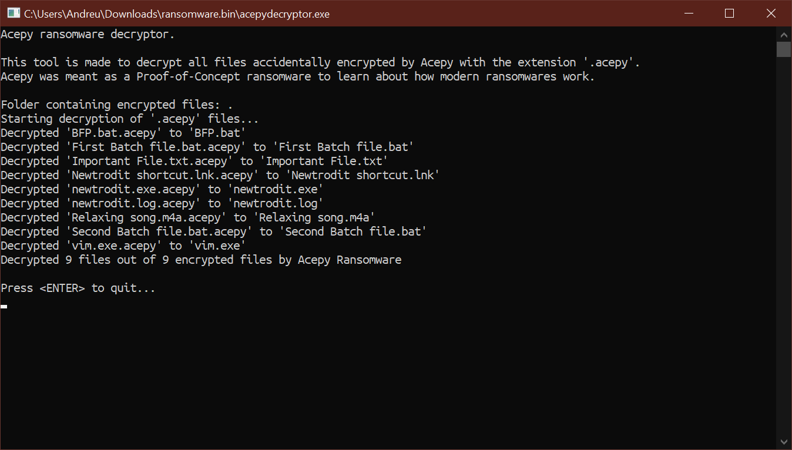Click the scrollbar down arrow

784,441
